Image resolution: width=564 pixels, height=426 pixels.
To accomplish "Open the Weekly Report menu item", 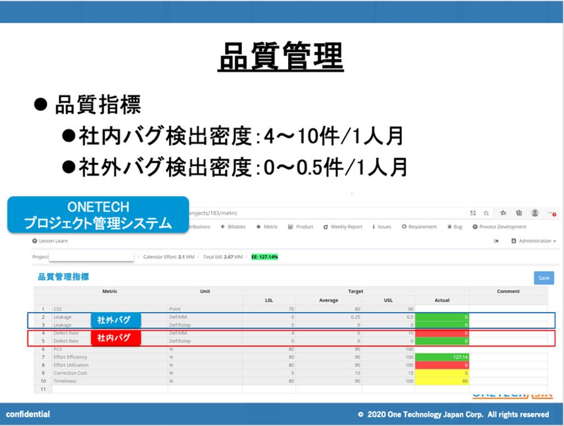I will pyautogui.click(x=343, y=227).
